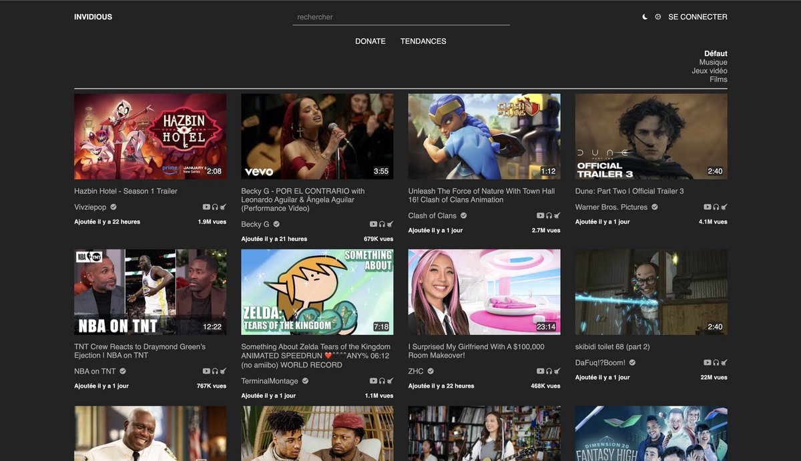The image size is (801, 461).
Task: Click title 'TNT Crew Reacts to Draymond Green's Ejection'
Action: [140, 351]
